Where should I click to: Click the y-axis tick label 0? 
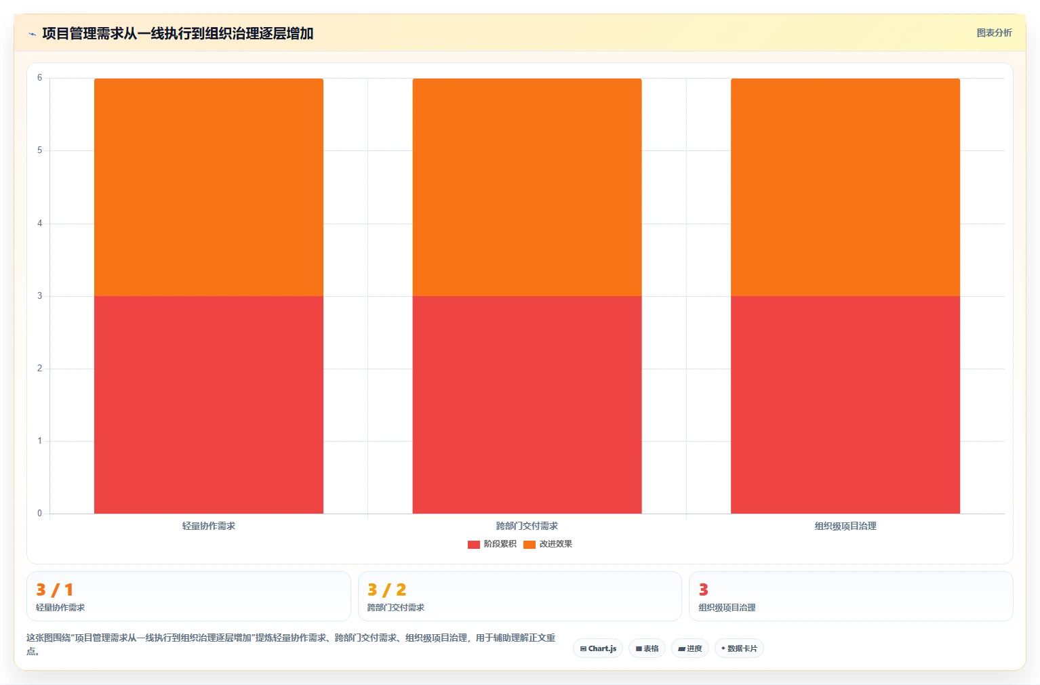pos(39,514)
